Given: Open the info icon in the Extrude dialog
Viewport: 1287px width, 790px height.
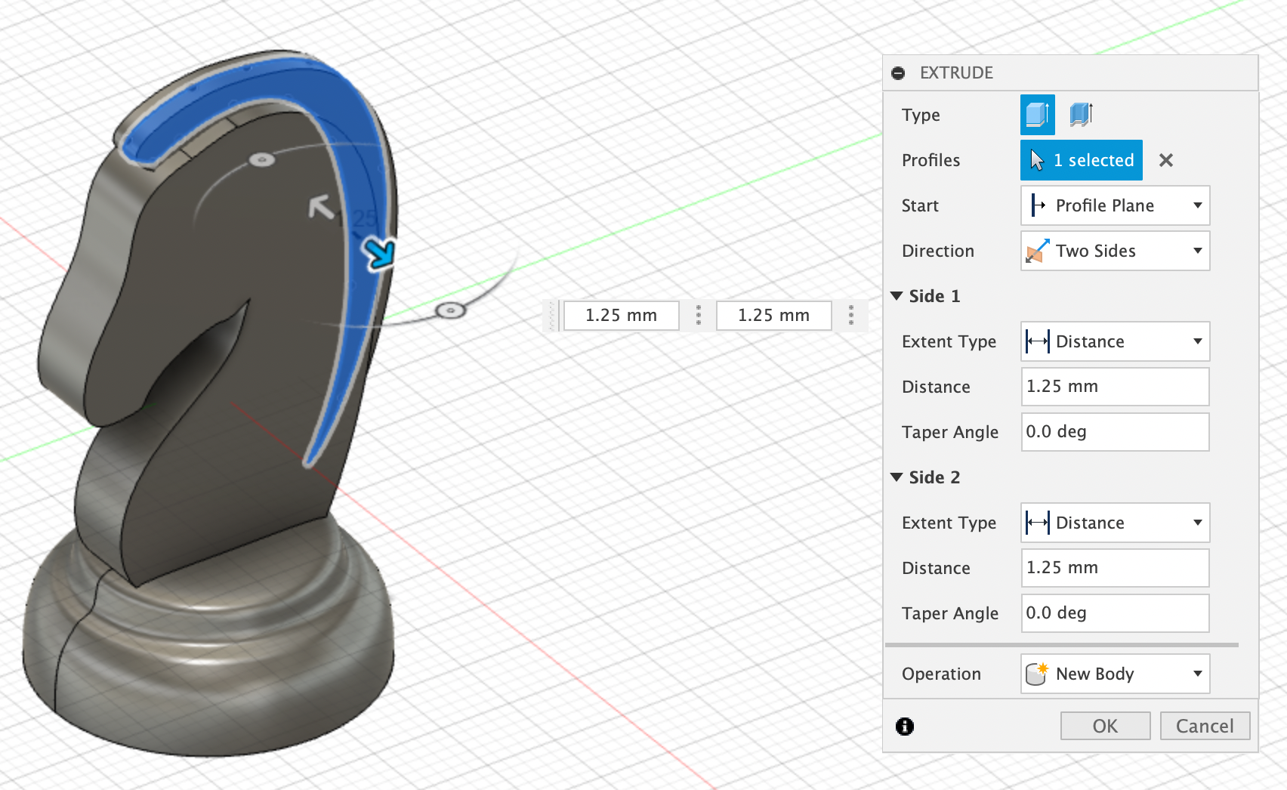Looking at the screenshot, I should point(905,726).
